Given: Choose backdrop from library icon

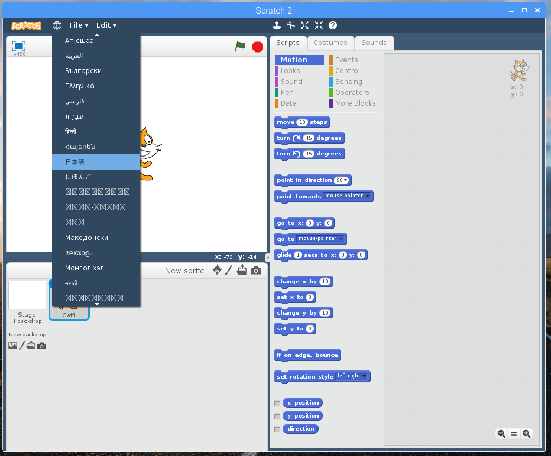Looking at the screenshot, I should [12, 346].
